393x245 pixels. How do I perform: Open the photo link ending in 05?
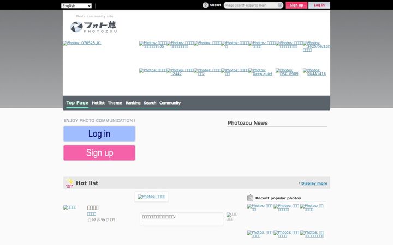(x=152, y=45)
